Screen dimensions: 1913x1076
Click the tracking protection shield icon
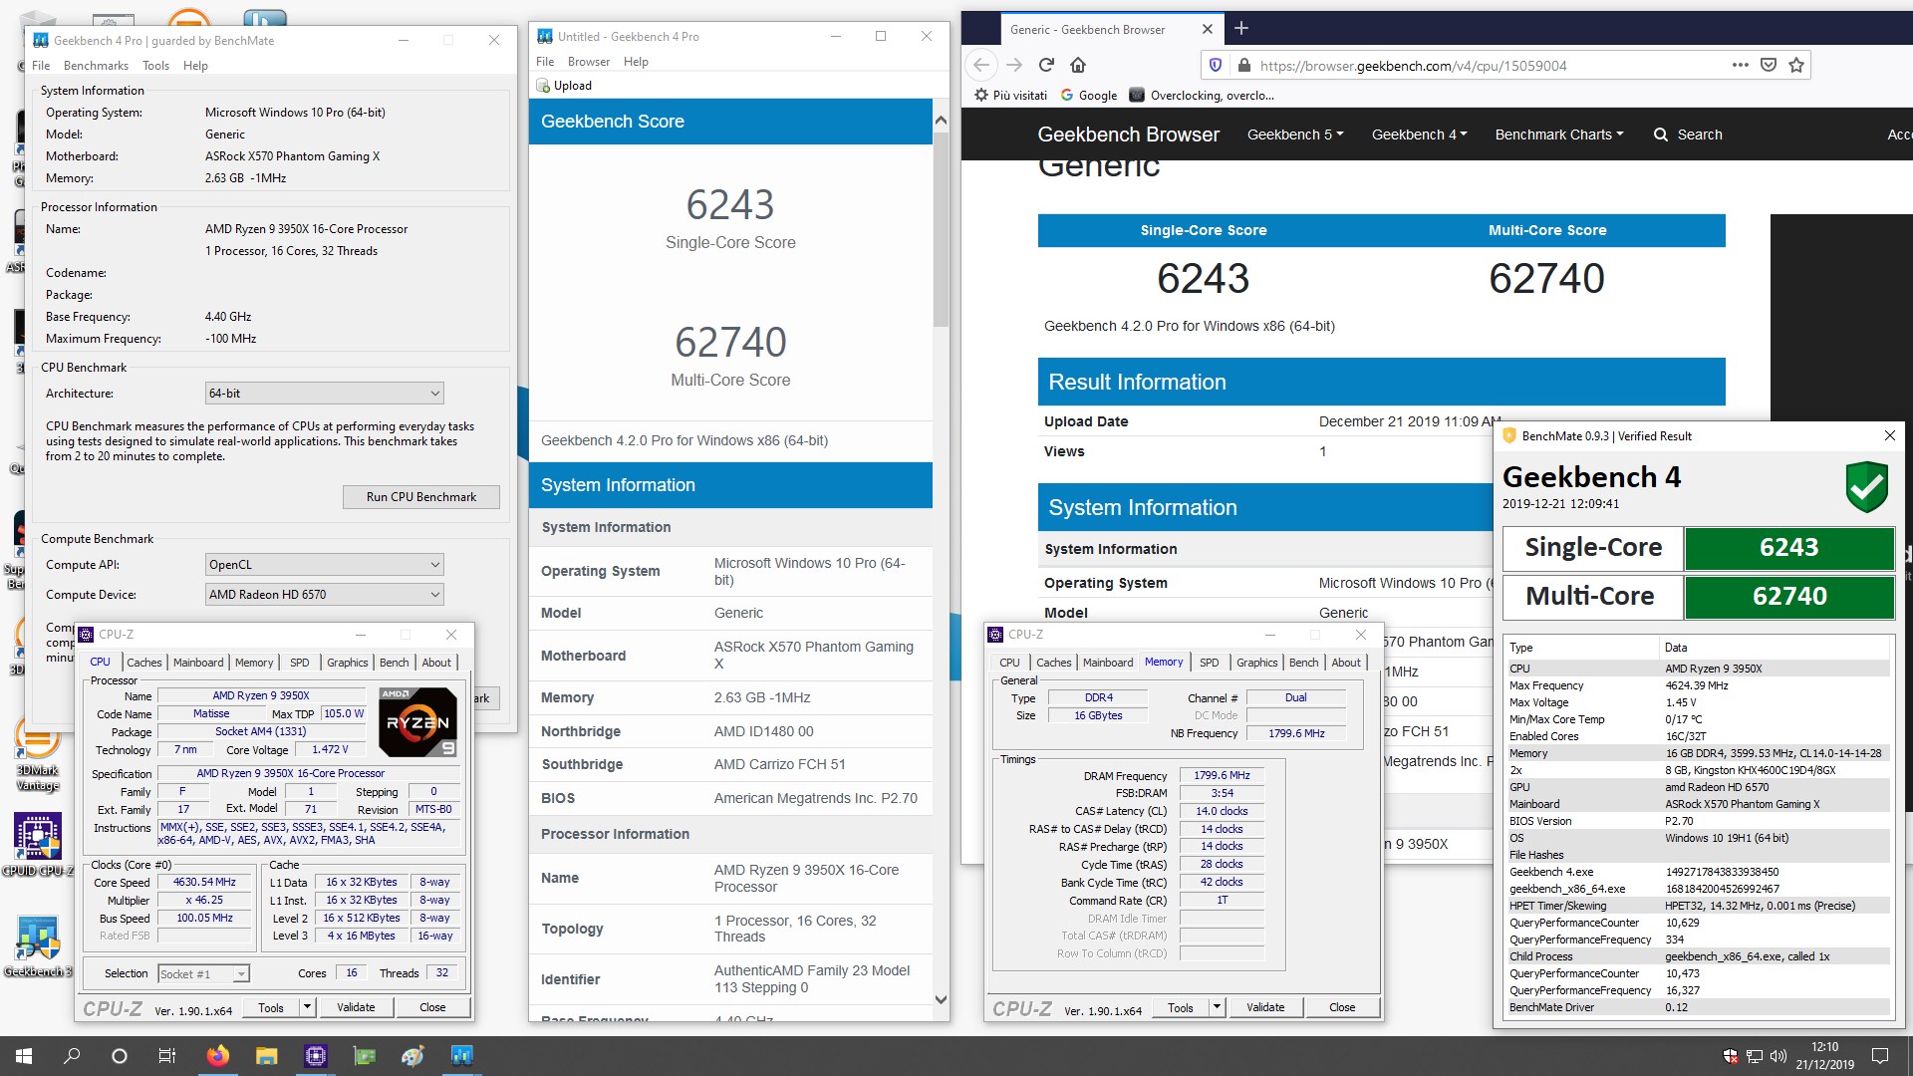(1216, 65)
